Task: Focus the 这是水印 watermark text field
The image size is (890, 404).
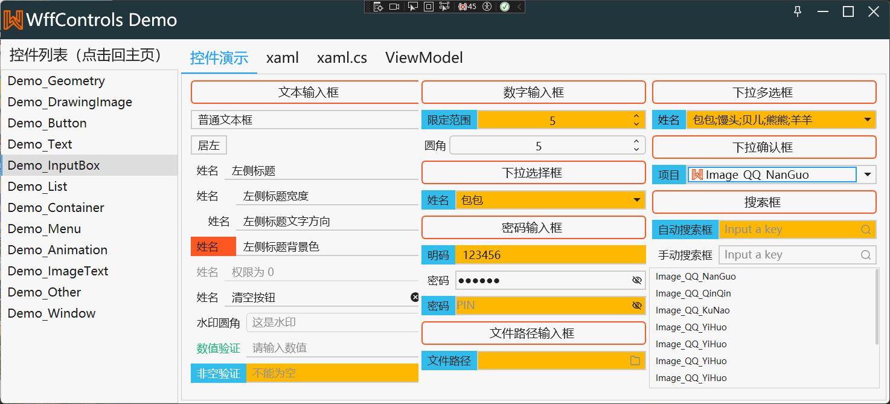Action: click(x=333, y=322)
